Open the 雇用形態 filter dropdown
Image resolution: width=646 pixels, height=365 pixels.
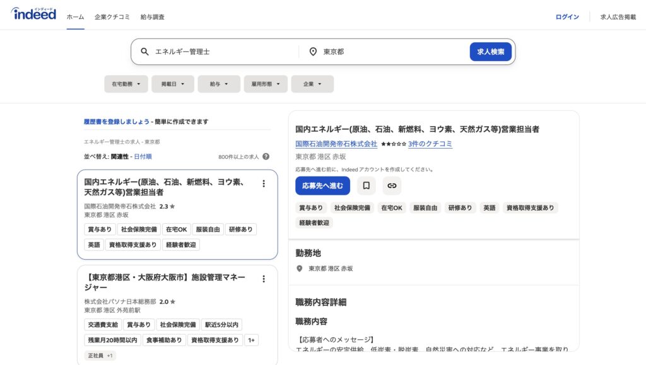266,83
